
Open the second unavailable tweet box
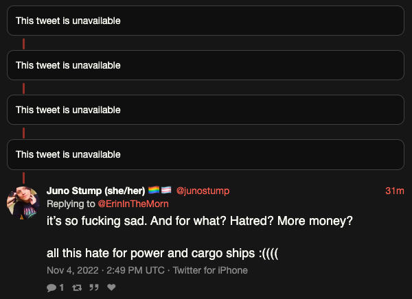[x=205, y=65]
